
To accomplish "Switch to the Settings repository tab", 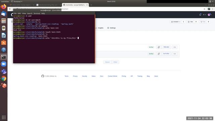I will click(112, 28).
